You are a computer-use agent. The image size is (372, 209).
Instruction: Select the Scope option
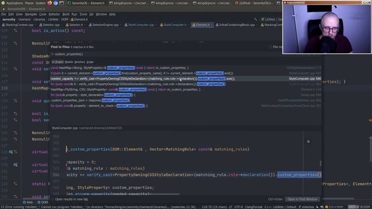(90, 62)
